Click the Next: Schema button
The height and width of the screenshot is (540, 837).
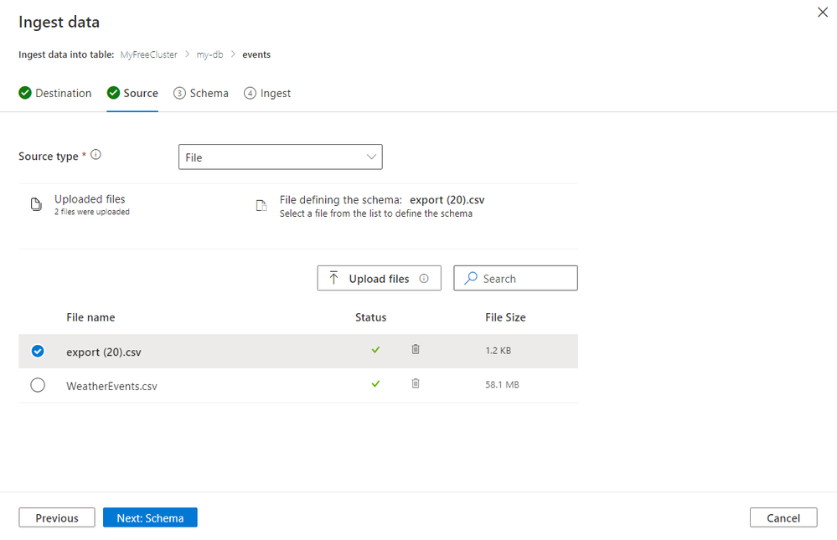(x=150, y=517)
